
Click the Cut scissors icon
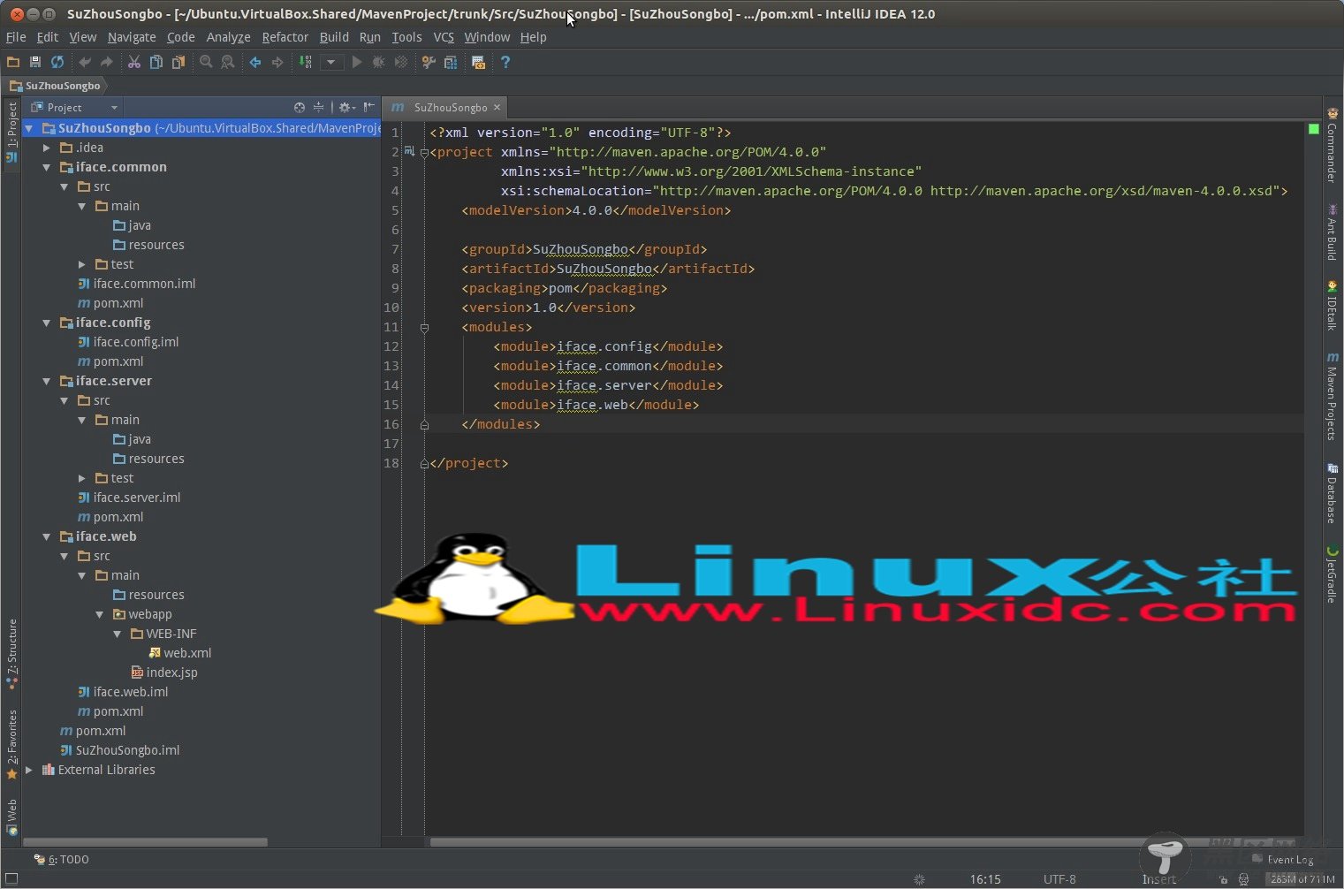coord(134,62)
